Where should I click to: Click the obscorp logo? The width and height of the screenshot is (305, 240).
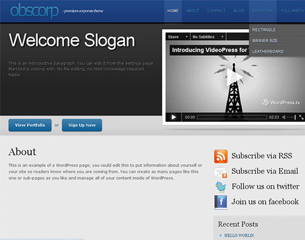click(34, 11)
